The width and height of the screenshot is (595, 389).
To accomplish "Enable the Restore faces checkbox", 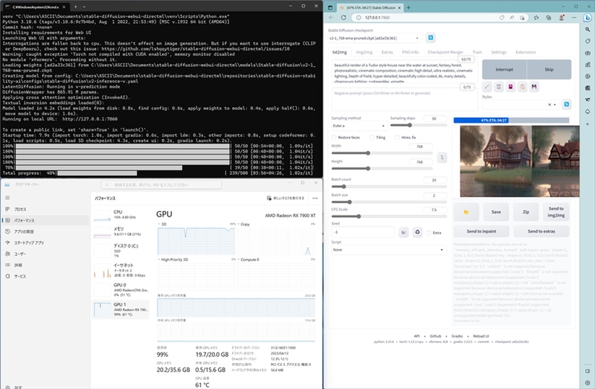I will click(x=335, y=137).
